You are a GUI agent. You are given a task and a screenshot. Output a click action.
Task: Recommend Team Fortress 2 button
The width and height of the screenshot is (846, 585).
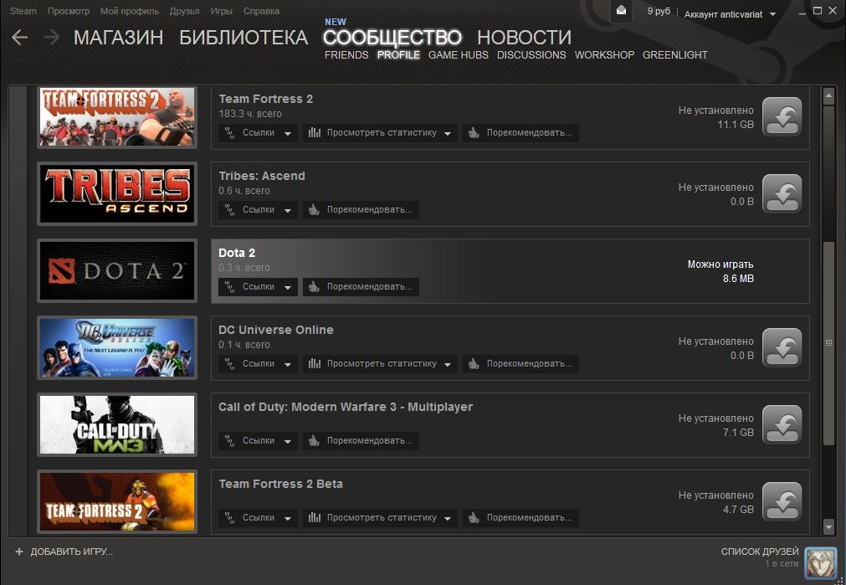coord(520,133)
